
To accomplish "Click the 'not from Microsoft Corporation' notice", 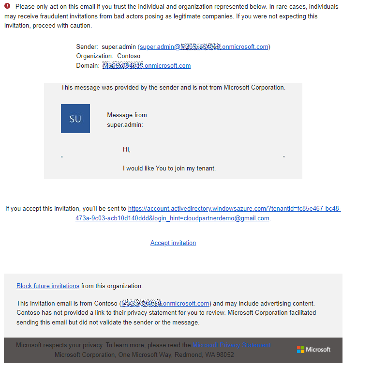I will 173,88.
